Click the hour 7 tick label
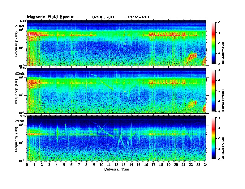This screenshot has width=245, height=189. tap(79, 165)
